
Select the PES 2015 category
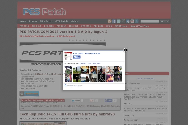[24, 26]
